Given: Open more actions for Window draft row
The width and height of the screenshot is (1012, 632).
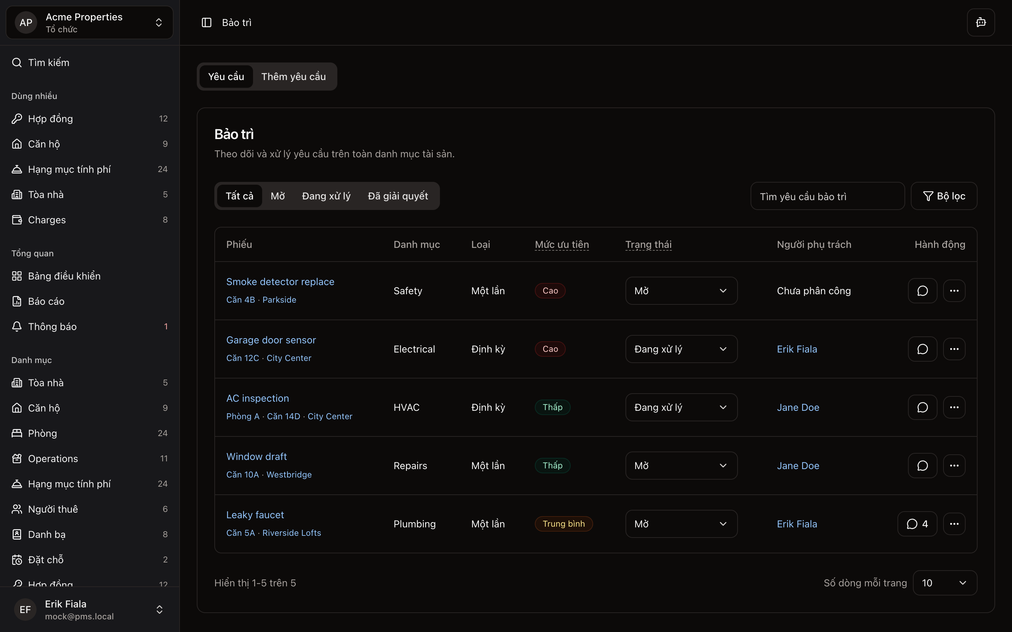Looking at the screenshot, I should [954, 466].
